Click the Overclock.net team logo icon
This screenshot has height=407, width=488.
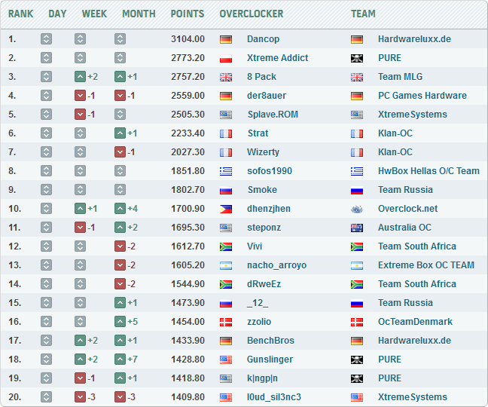pyautogui.click(x=357, y=209)
